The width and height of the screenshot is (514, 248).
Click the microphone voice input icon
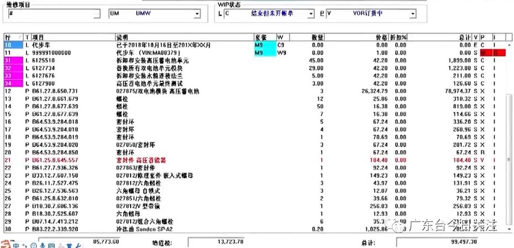pyautogui.click(x=41, y=245)
